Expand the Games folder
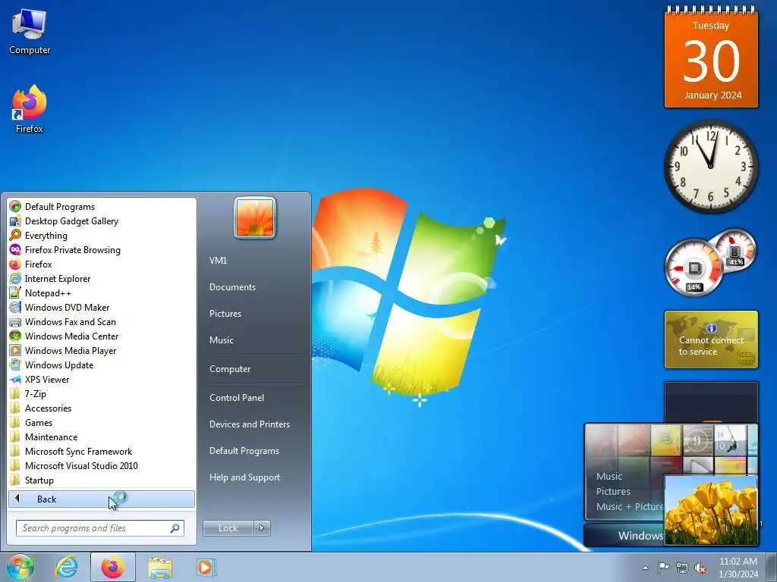 click(x=102, y=423)
